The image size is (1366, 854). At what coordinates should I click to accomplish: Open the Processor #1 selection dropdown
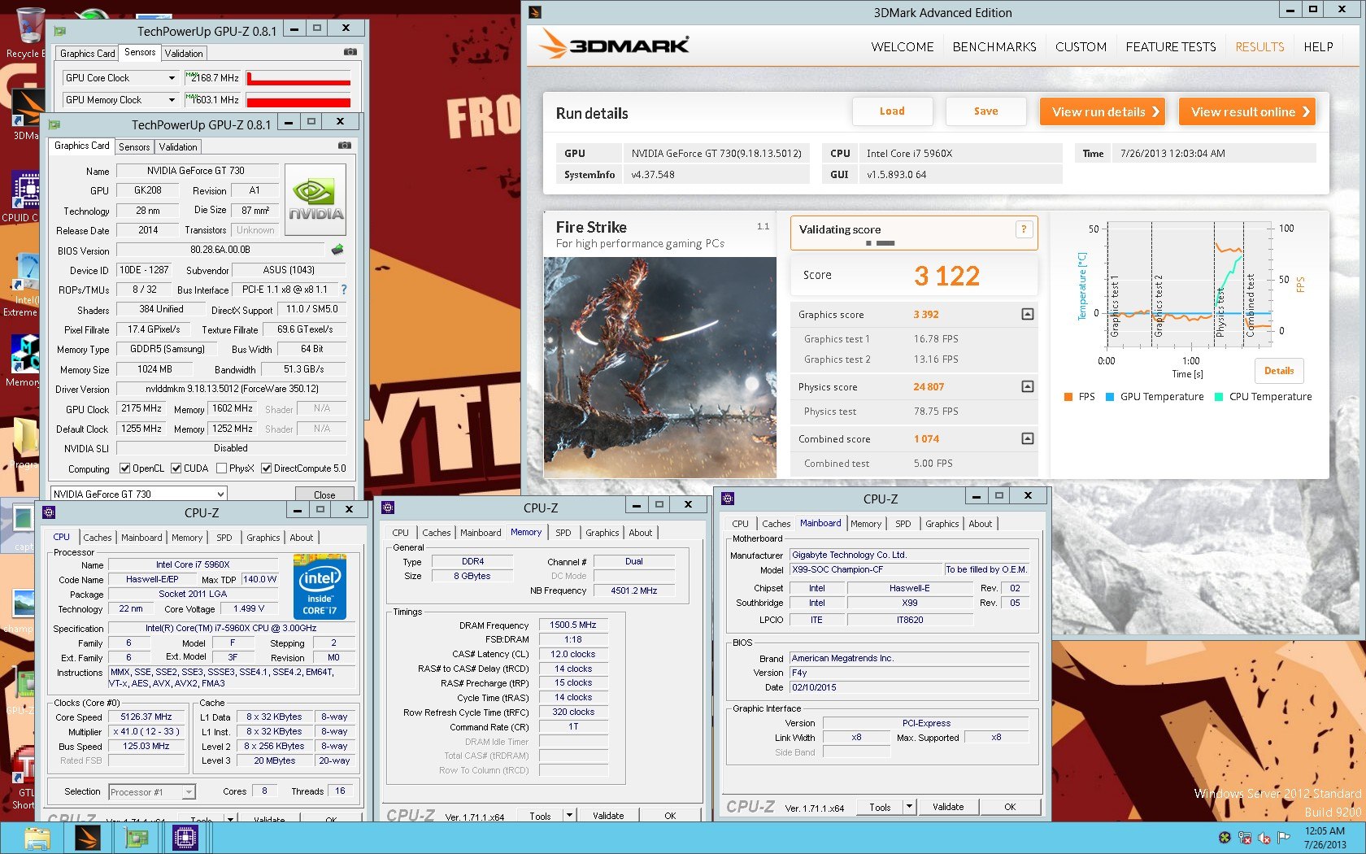[152, 792]
